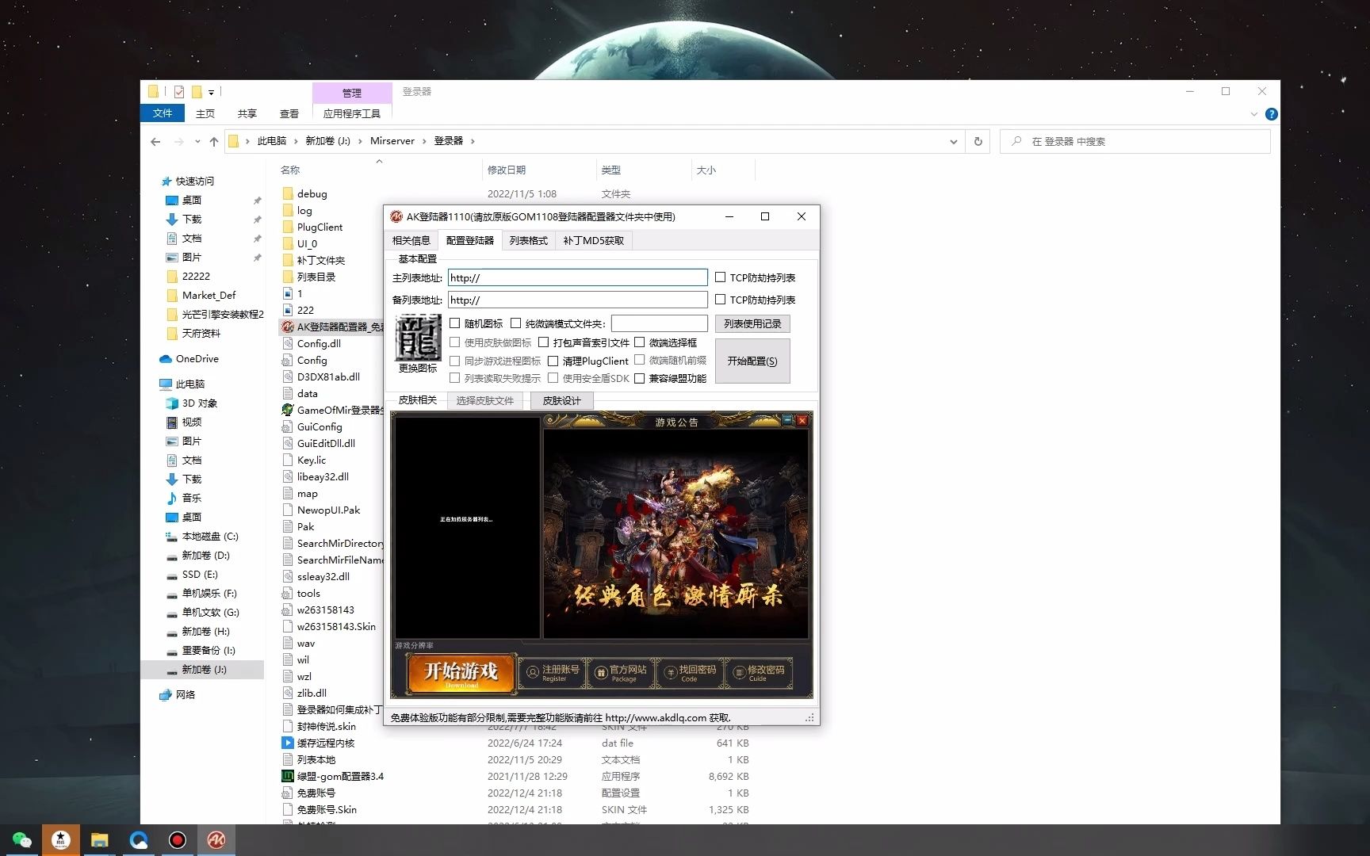1370x856 pixels.
Task: Expand breadcrumb arrow after Mirserver
Action: click(x=424, y=141)
